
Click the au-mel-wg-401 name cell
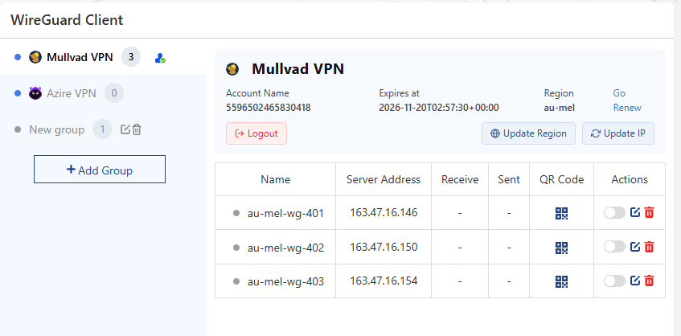[275, 213]
